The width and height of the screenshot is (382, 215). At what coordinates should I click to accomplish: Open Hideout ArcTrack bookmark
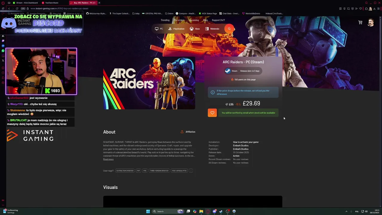click(274, 13)
